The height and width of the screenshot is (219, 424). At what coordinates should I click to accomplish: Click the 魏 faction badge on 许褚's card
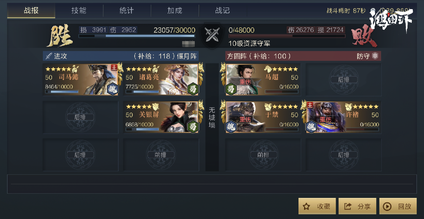pyautogui.click(x=311, y=127)
